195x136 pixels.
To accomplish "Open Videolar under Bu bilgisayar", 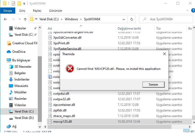I will [x=17, y=105].
